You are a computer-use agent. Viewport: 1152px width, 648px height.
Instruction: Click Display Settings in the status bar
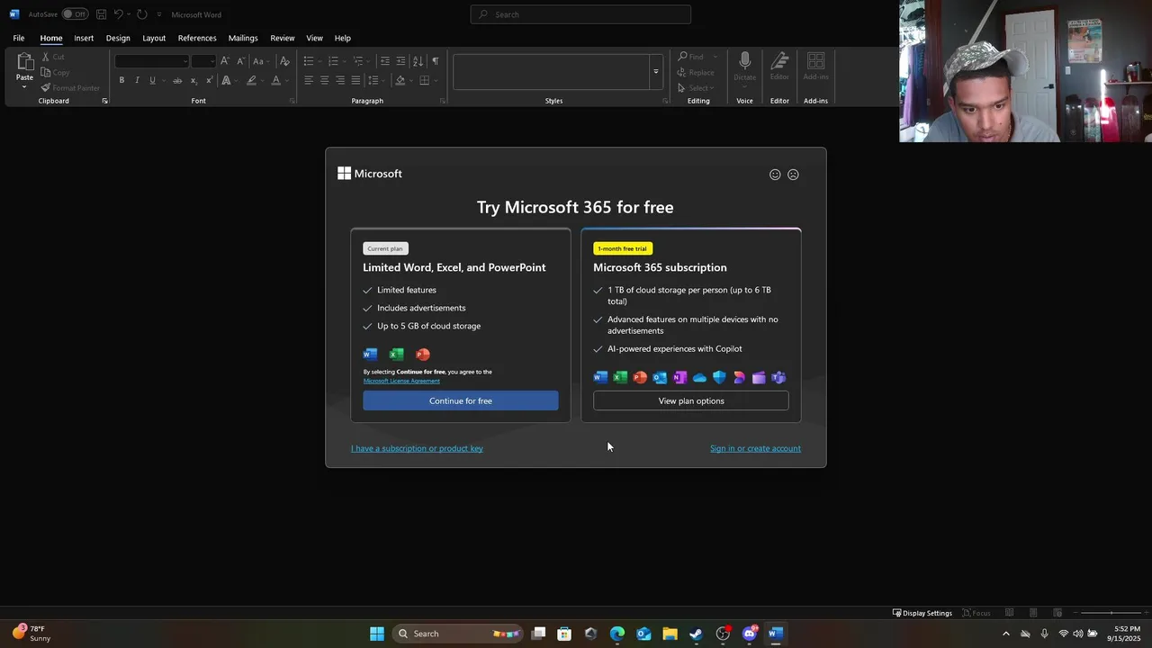(x=922, y=613)
